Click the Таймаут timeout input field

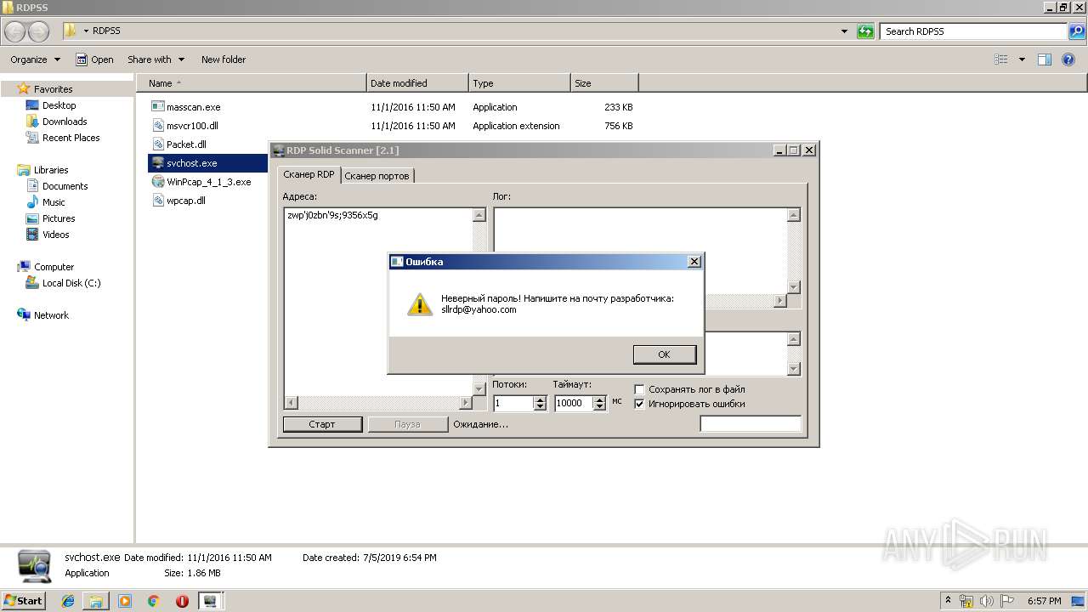point(573,403)
